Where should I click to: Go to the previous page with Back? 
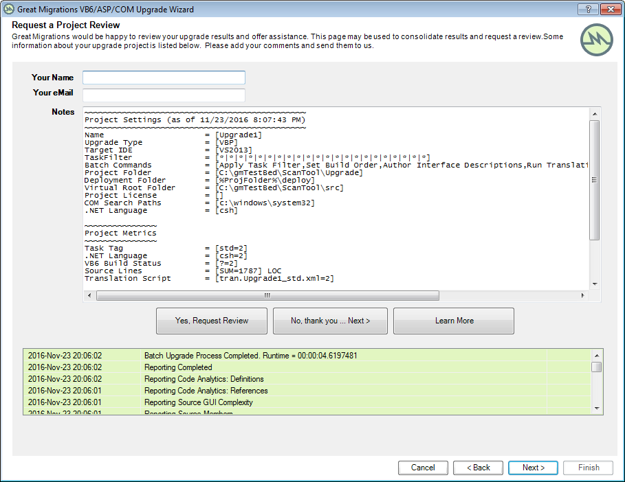[x=478, y=468]
